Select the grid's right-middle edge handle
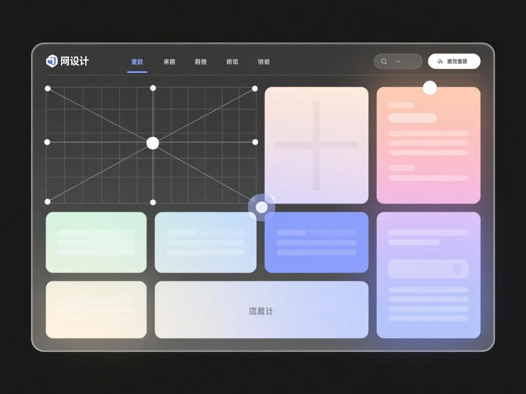 point(255,142)
